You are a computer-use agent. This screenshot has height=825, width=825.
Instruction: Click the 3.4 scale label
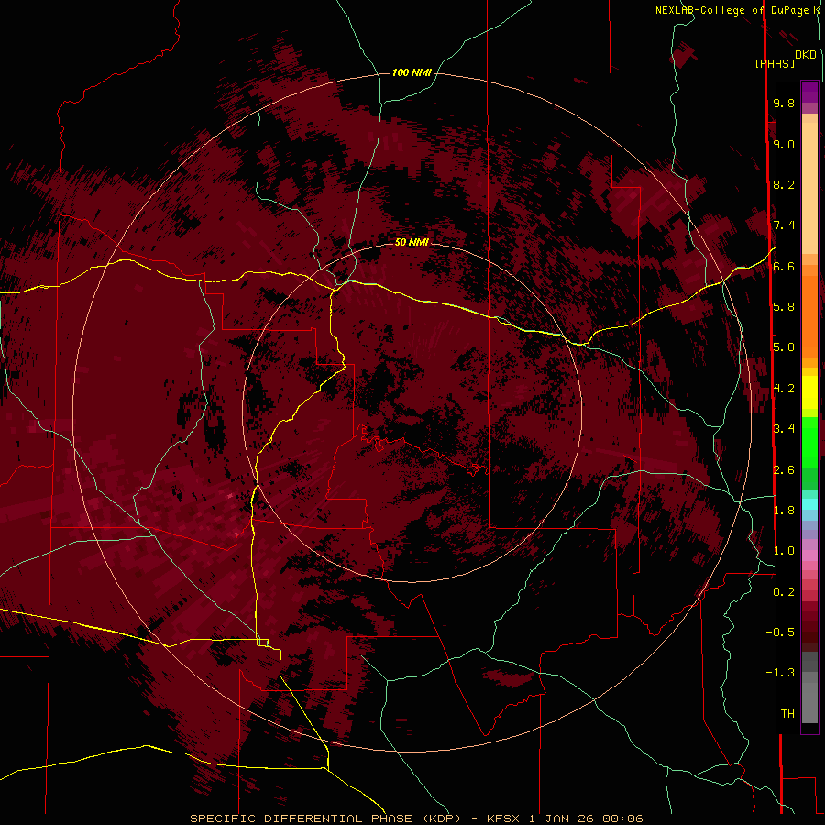[784, 429]
